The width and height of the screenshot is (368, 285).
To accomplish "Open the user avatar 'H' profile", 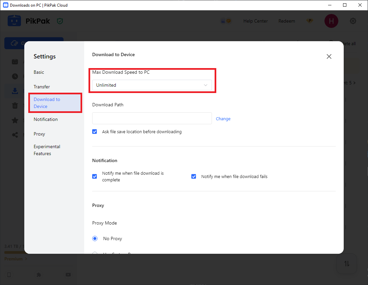I will click(331, 21).
